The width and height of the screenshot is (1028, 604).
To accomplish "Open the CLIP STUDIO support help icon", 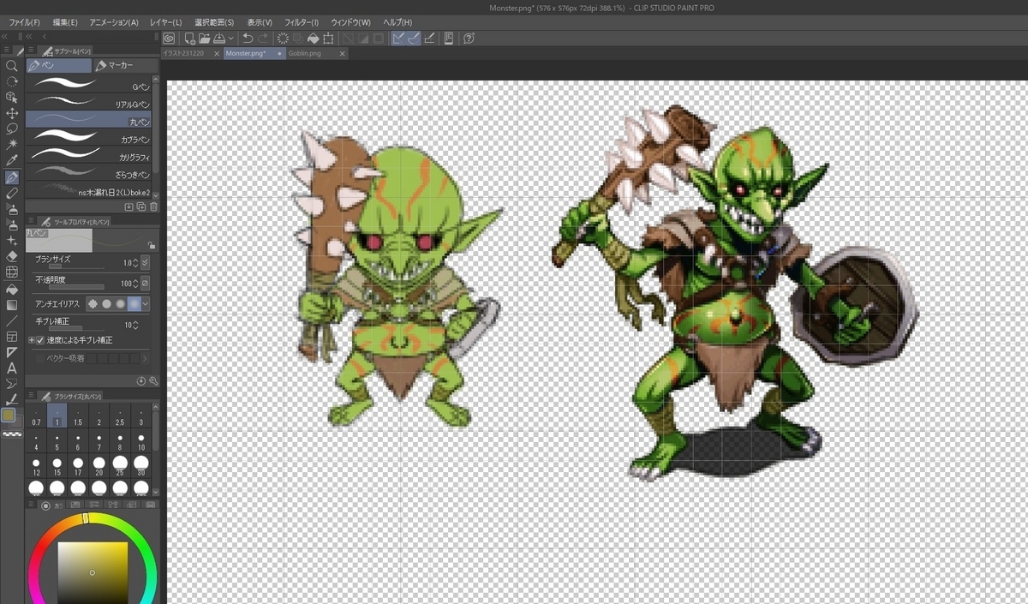I will [x=469, y=38].
